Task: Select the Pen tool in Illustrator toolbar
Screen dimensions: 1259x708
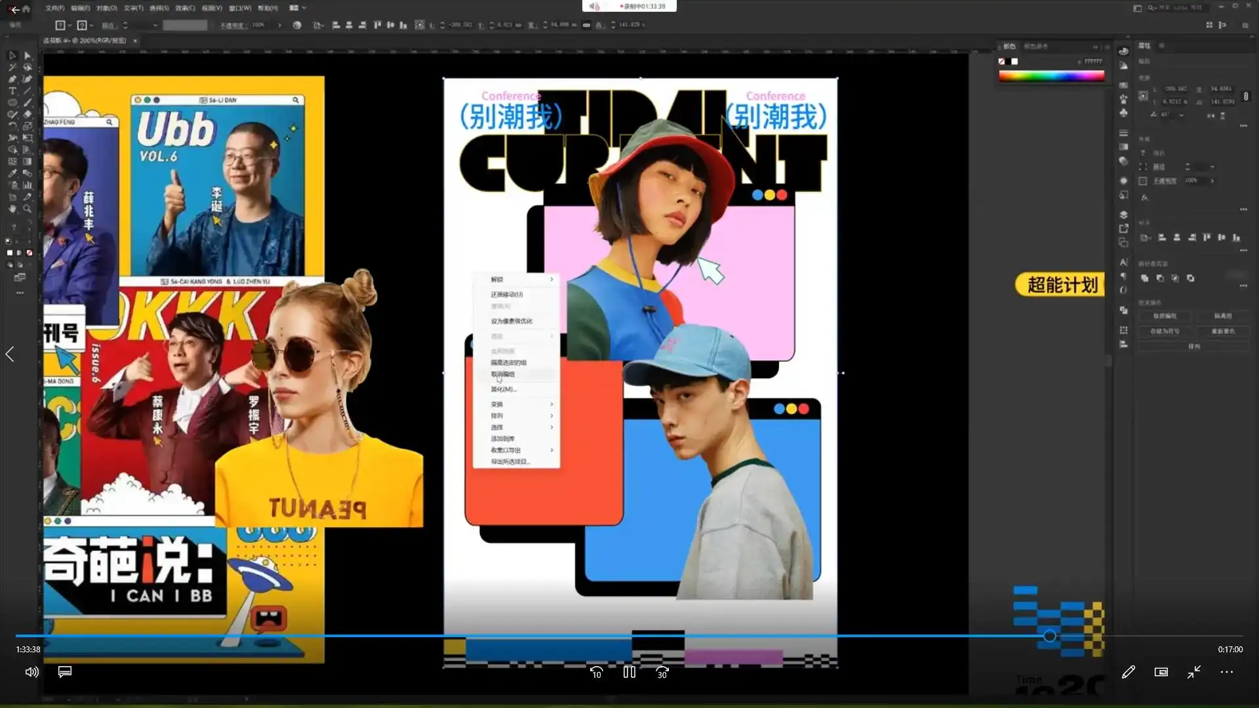Action: click(x=12, y=79)
